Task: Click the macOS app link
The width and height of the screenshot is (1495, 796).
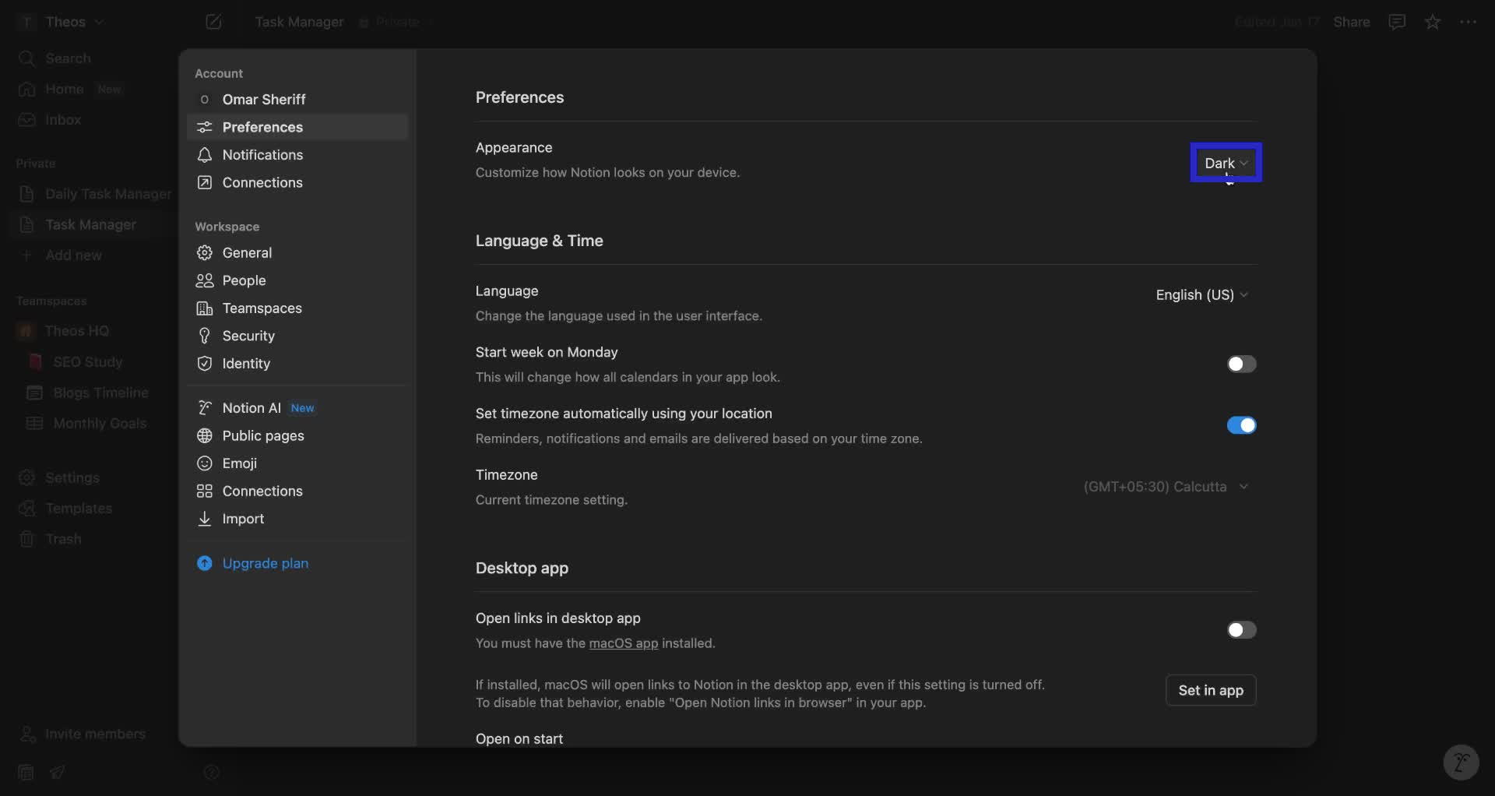Action: [x=623, y=643]
